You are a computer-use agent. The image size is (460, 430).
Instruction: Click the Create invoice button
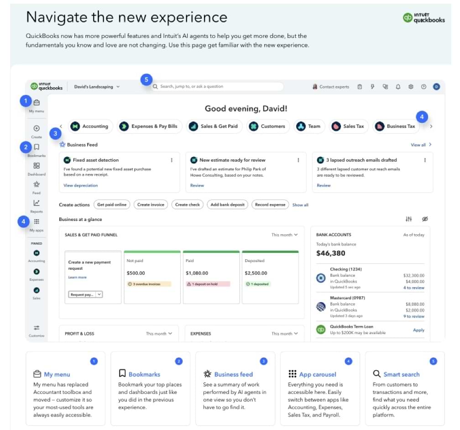[x=151, y=205]
